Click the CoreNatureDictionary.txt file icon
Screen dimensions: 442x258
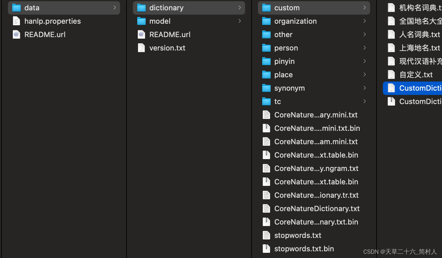click(266, 208)
